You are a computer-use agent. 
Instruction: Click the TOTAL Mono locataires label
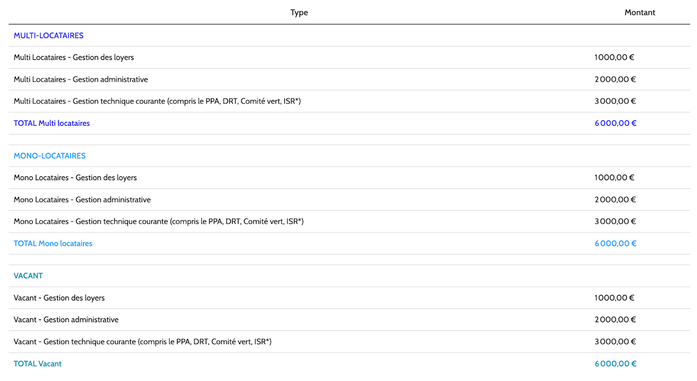(53, 243)
